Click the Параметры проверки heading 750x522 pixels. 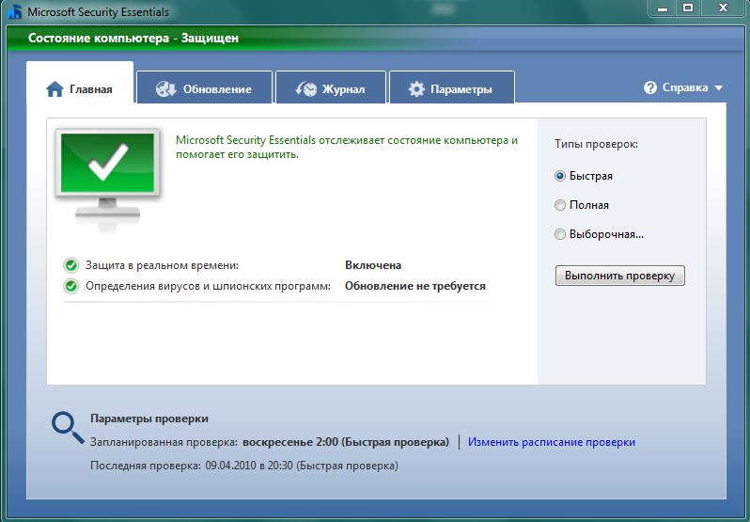[149, 419]
